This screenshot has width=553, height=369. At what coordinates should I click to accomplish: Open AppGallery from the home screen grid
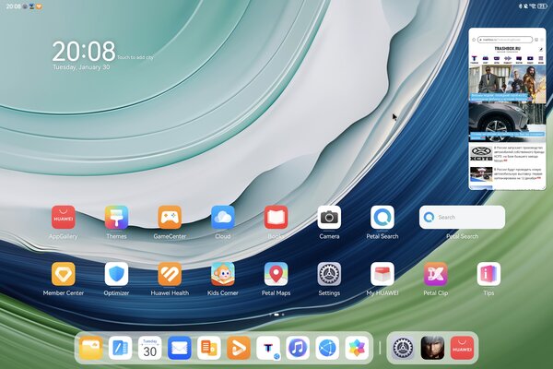pos(63,217)
